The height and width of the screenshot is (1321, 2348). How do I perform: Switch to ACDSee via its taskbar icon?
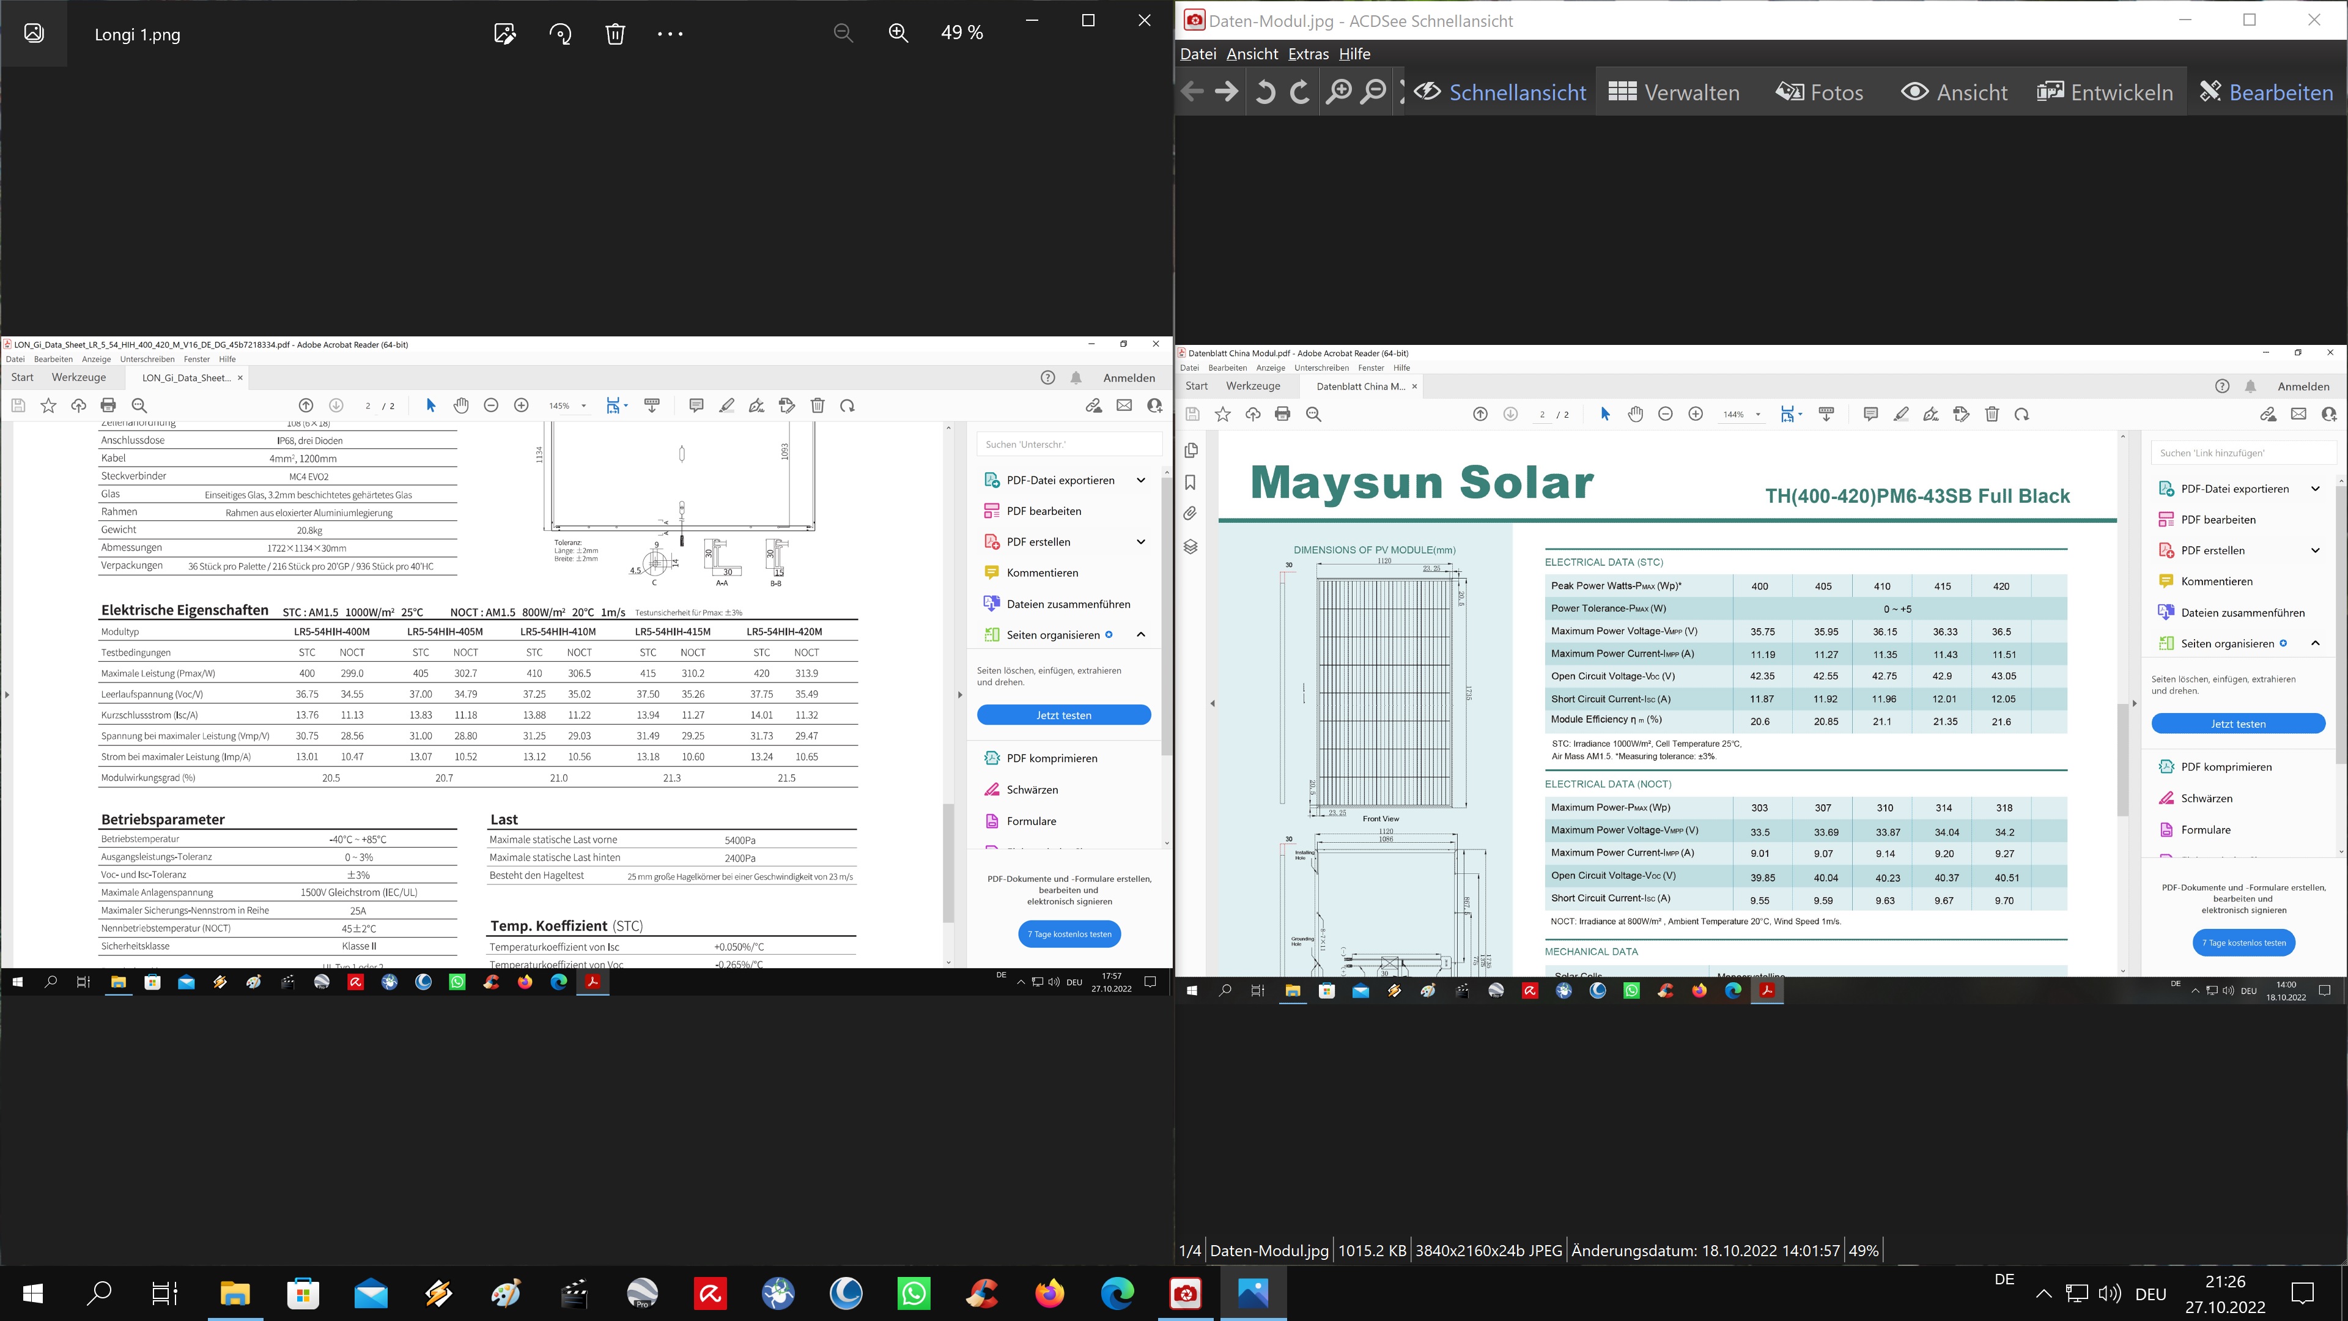tap(1185, 1293)
